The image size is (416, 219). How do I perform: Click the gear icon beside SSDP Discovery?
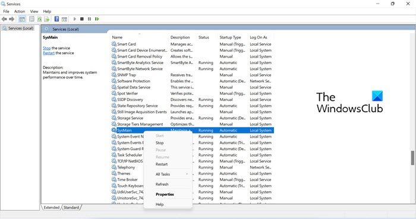click(114, 100)
